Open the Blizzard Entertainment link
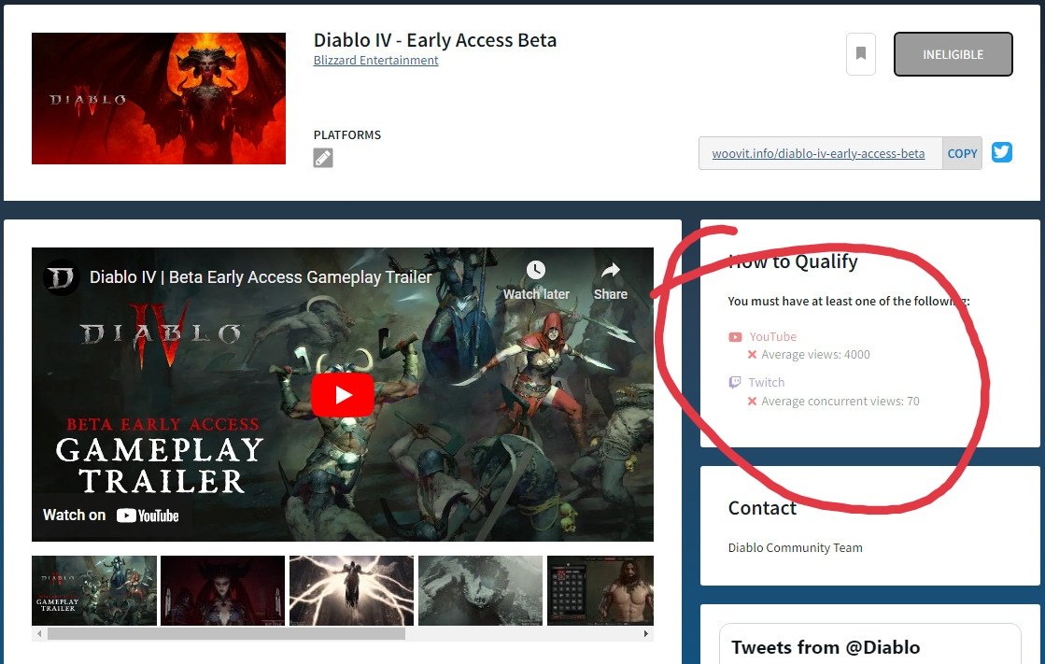Image resolution: width=1045 pixels, height=664 pixels. [375, 60]
